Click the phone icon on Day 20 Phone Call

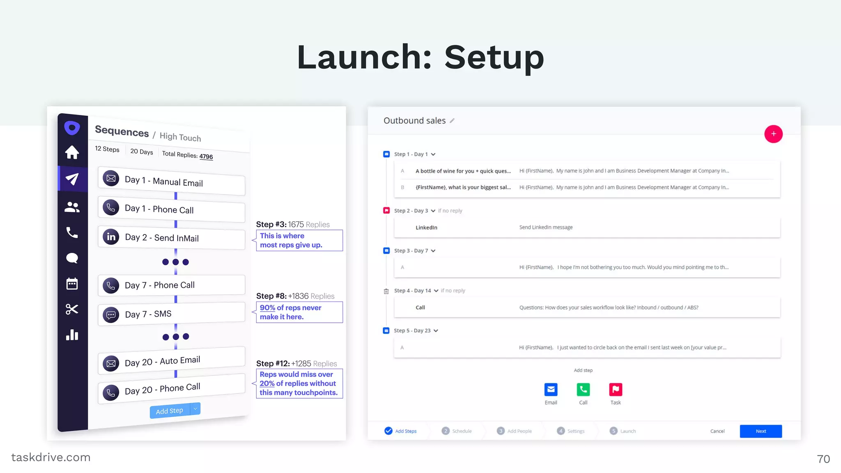click(x=111, y=393)
